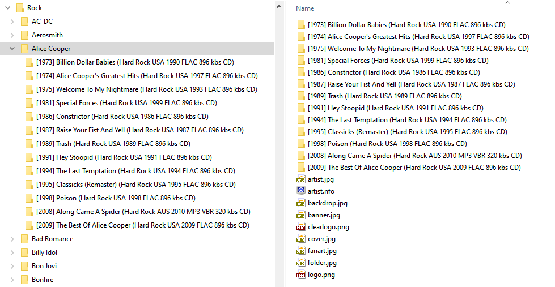
Task: Select folder.jpg in the file list
Action: pos(322,263)
